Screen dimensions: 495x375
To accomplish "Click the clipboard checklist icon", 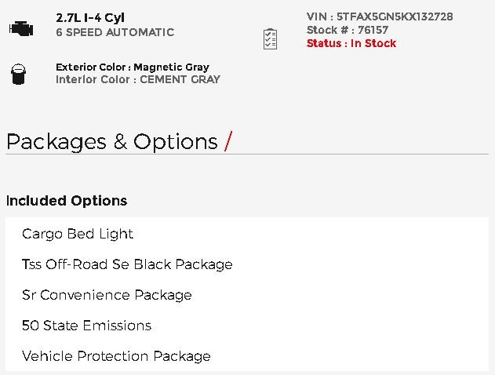I will (270, 39).
